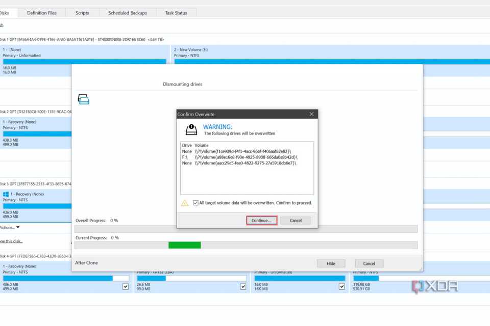Uncheck the all target volume data confirmation checkbox
This screenshot has height=326, width=490.
pos(196,202)
